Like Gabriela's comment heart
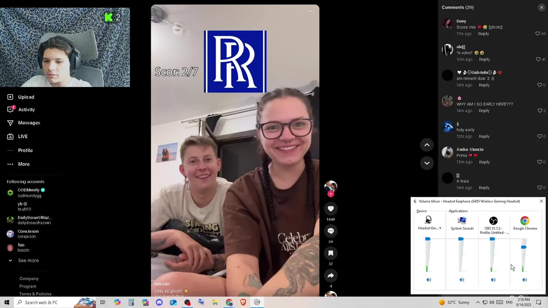Viewport: 548px width, 308px height. pos(539,85)
